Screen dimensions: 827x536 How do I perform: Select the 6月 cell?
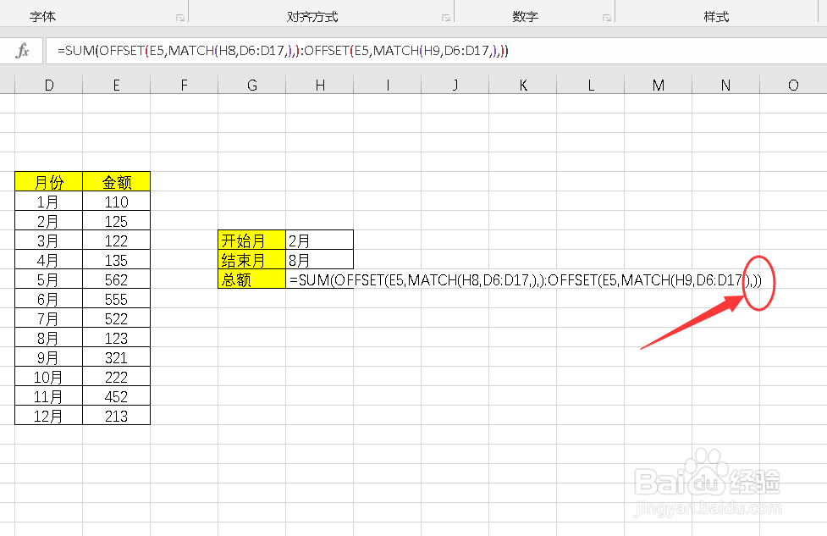48,299
